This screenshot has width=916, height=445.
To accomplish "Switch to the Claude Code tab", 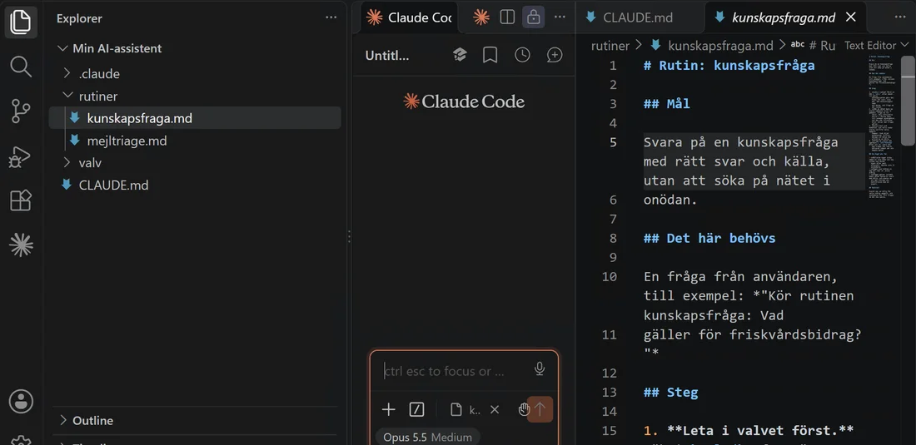I will pyautogui.click(x=408, y=17).
